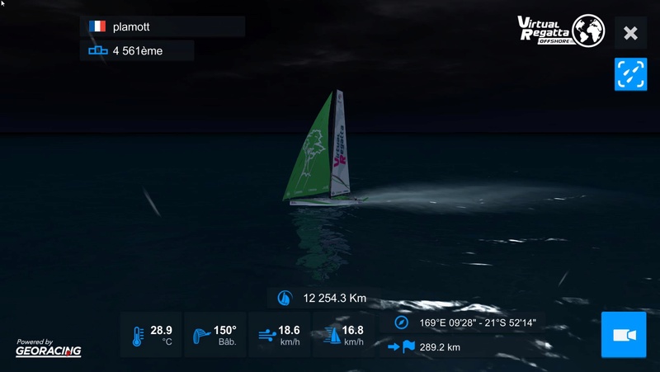This screenshot has height=372, width=660.
Task: Switch camera view with video camera button
Action: pyautogui.click(x=624, y=335)
